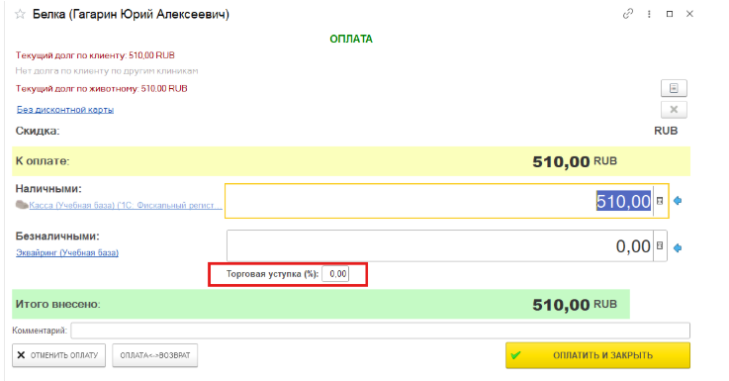The image size is (729, 381).
Task: Click the К оплате 510,00 RUB amount
Action: coord(575,161)
